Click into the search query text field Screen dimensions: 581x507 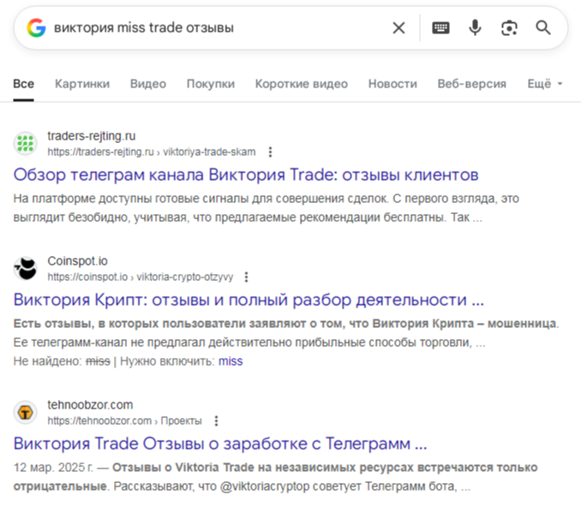tap(214, 28)
